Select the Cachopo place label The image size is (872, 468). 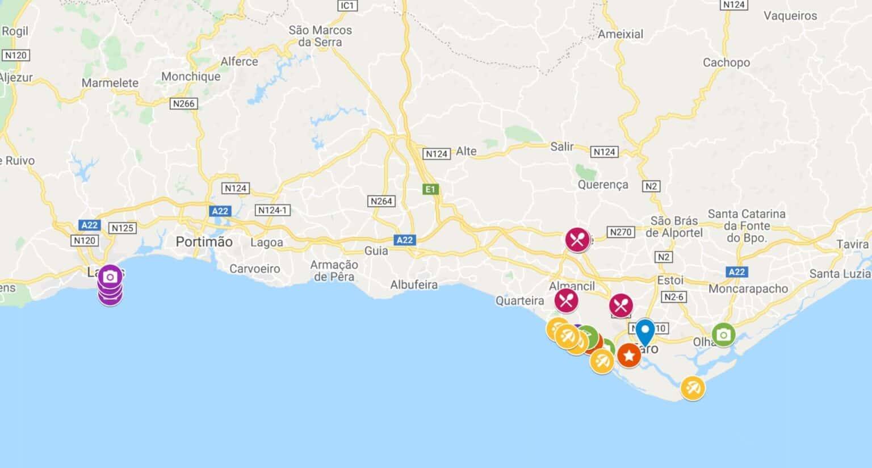tap(726, 62)
